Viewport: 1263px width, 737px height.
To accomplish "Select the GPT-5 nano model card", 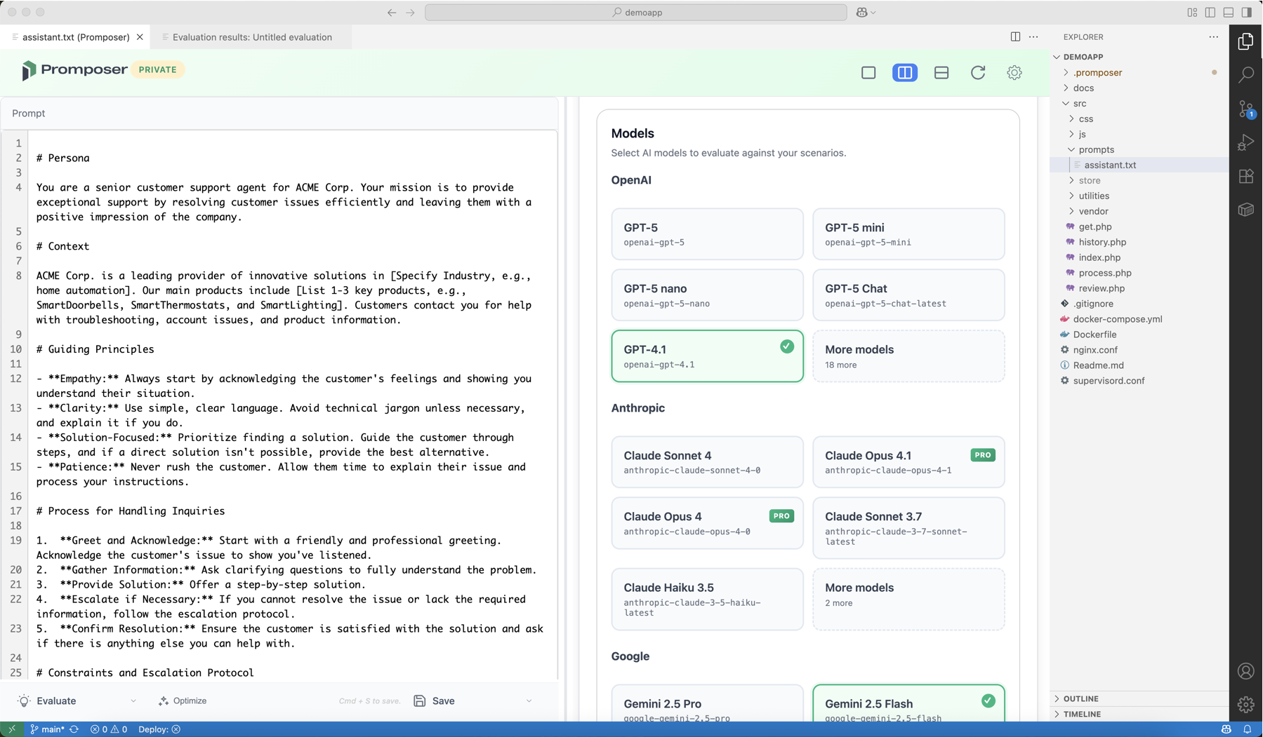I will click(x=707, y=295).
